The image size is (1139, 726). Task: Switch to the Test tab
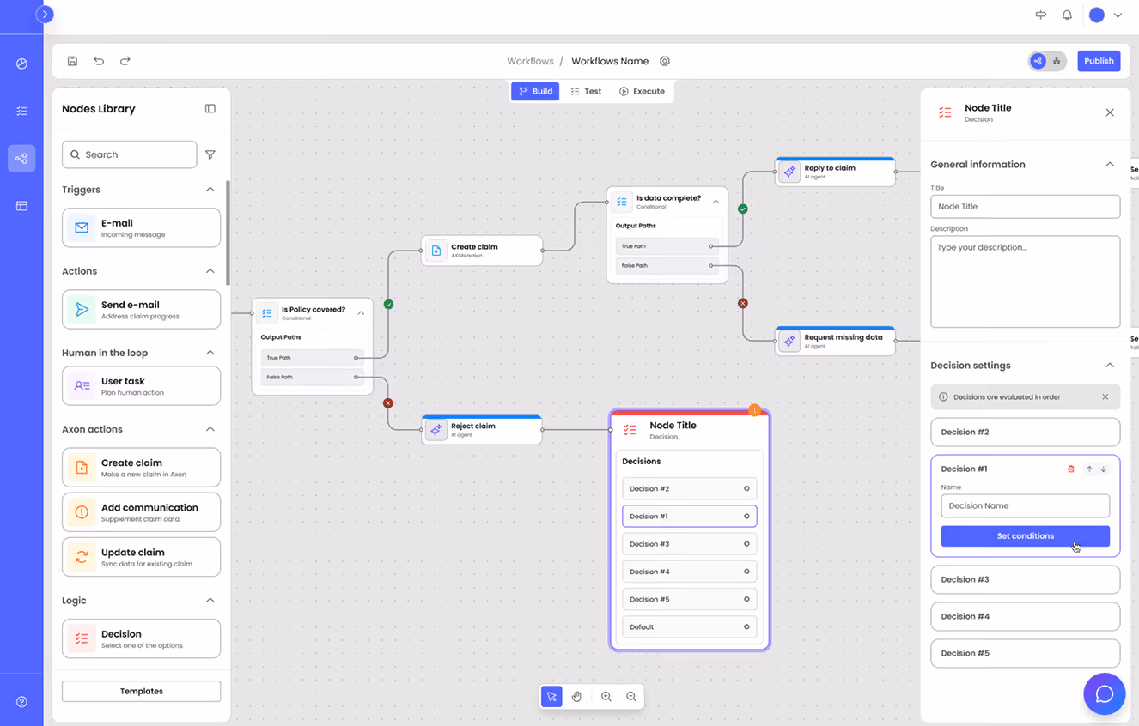(585, 90)
